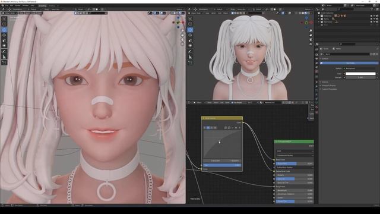Adjust the world Strength slider
The image size is (380, 214).
(x=360, y=77)
